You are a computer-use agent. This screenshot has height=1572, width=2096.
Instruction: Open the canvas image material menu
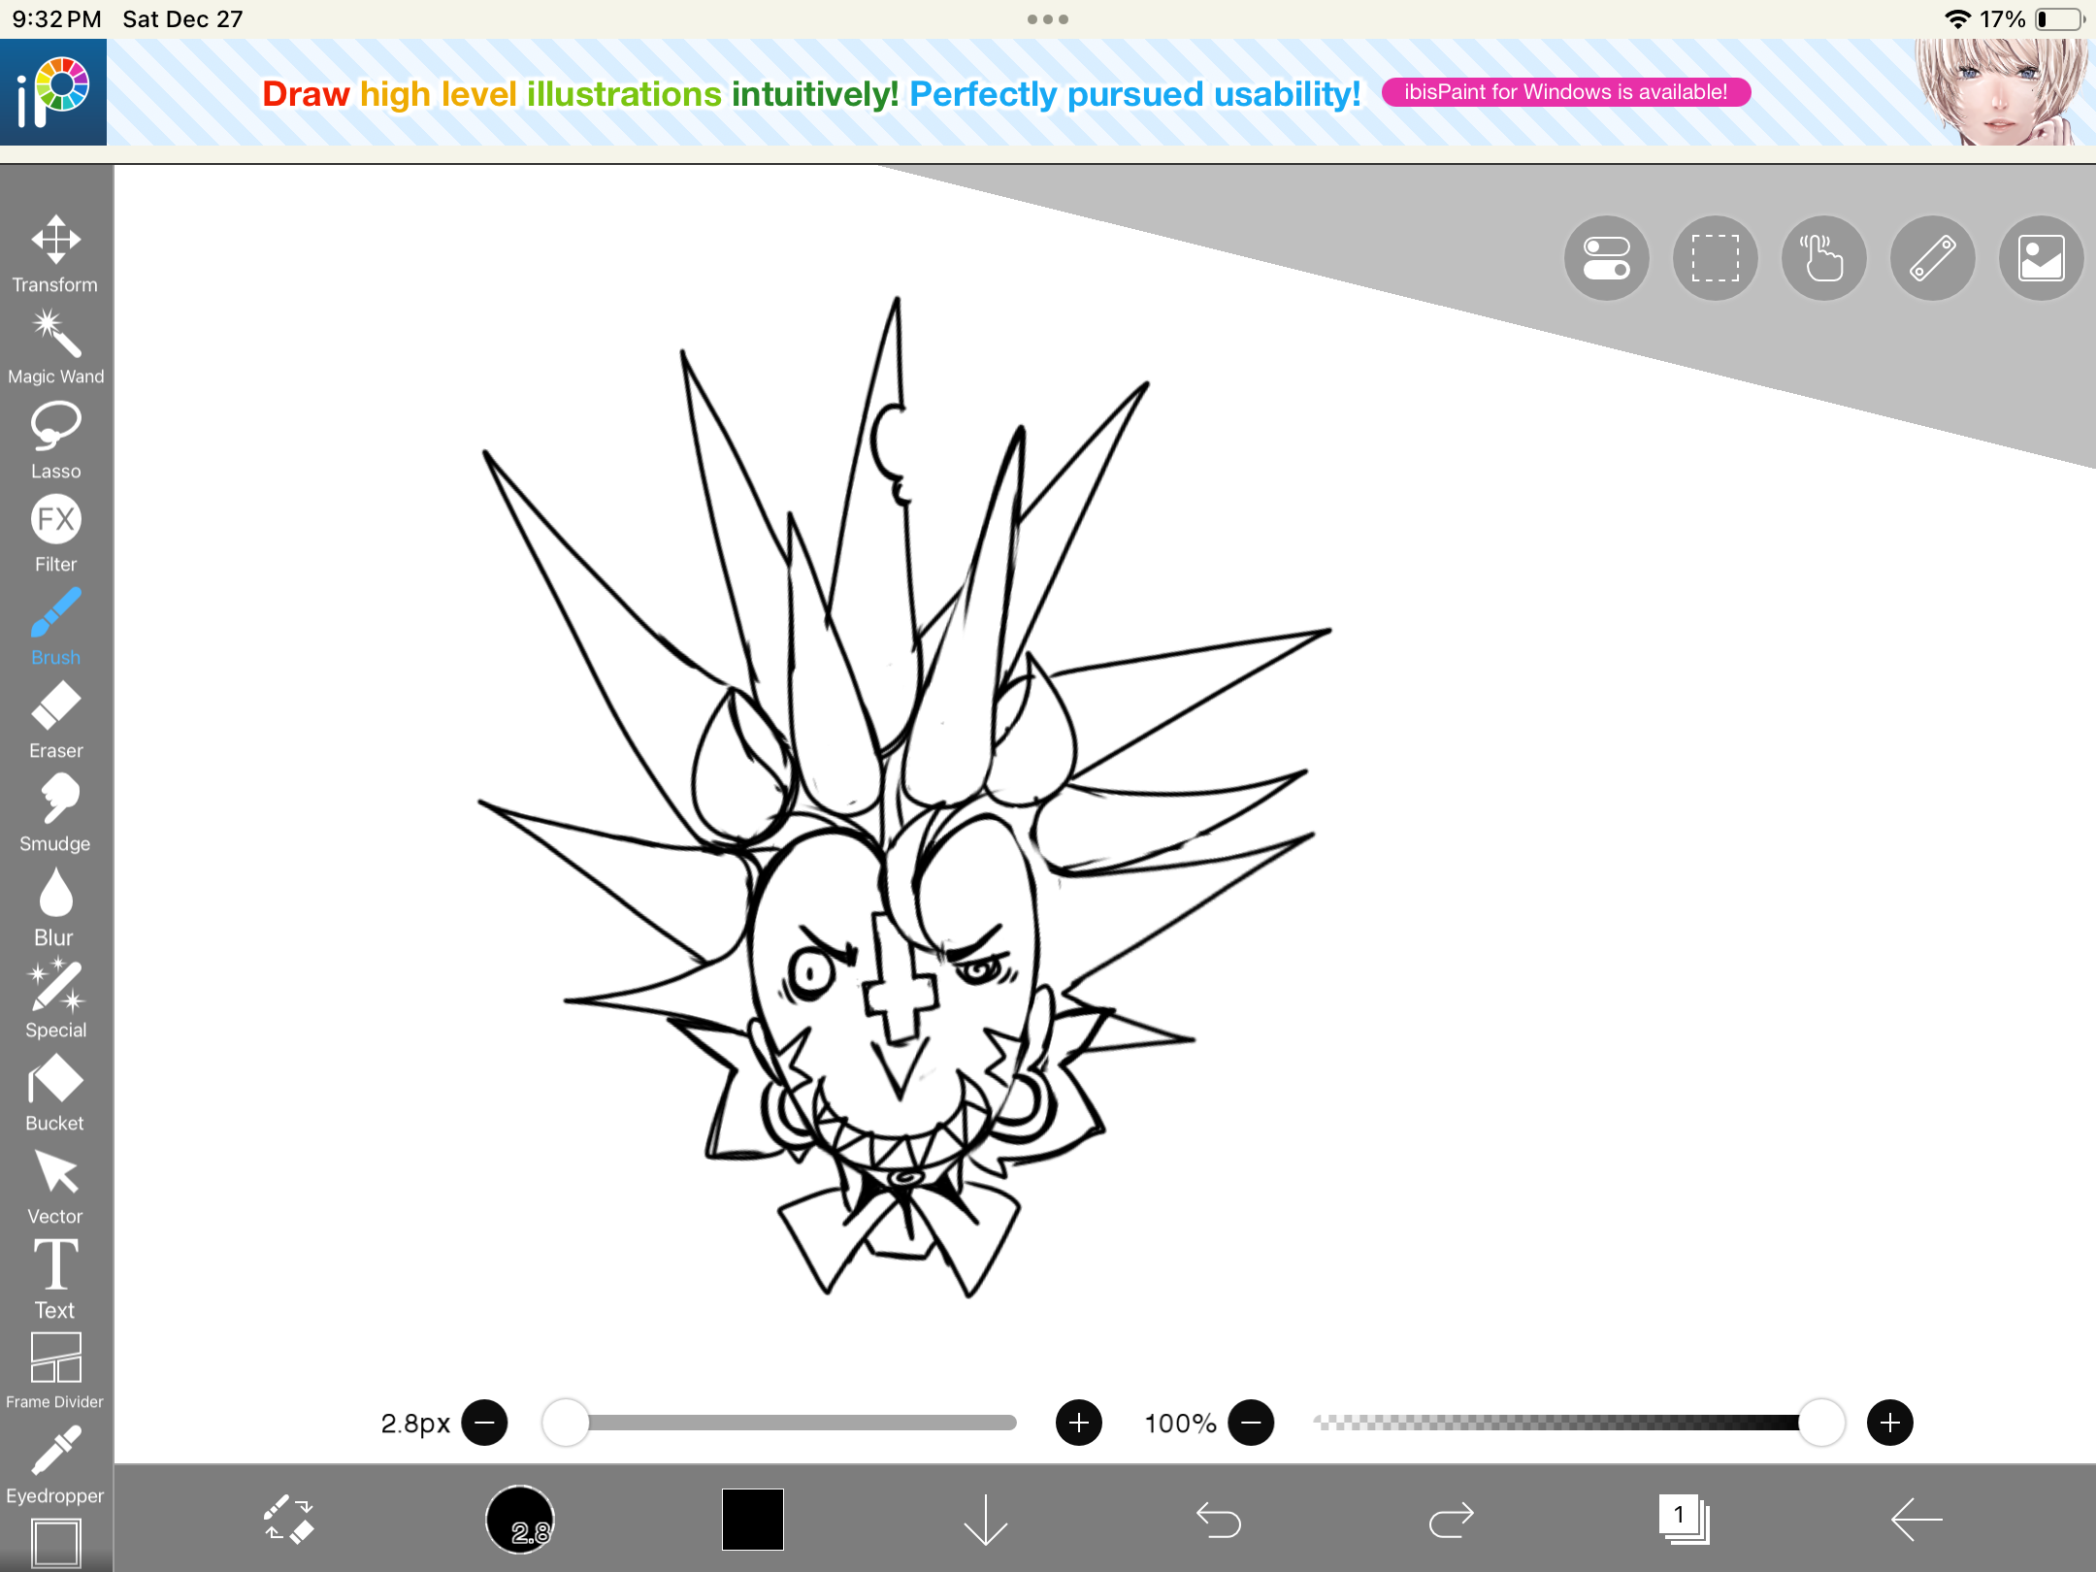pos(2041,258)
